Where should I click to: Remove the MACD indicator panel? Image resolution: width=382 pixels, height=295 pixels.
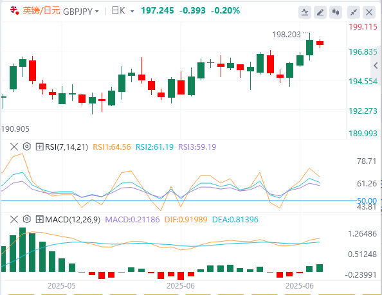point(14,219)
